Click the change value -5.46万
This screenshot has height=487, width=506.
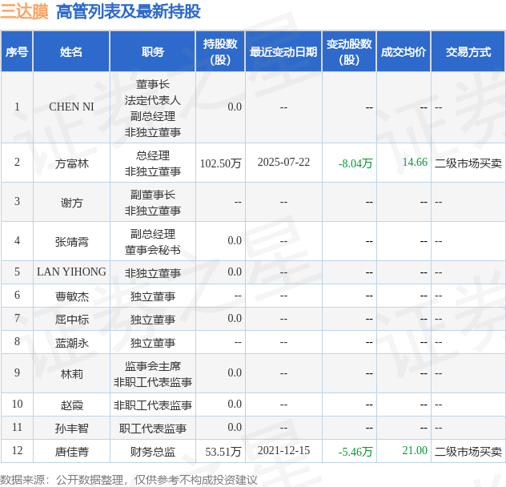click(x=355, y=452)
